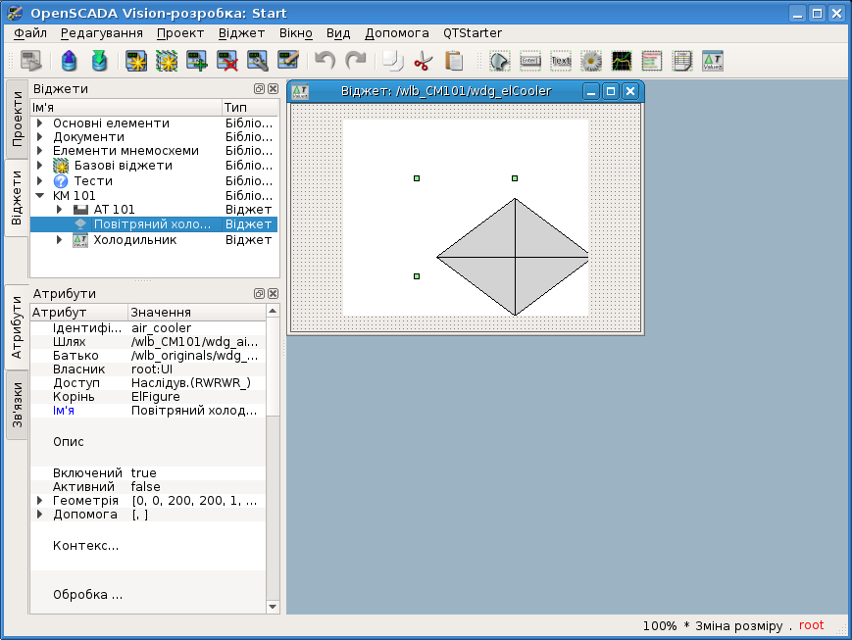
Task: Select the Diagram trend widget icon
Action: [622, 61]
